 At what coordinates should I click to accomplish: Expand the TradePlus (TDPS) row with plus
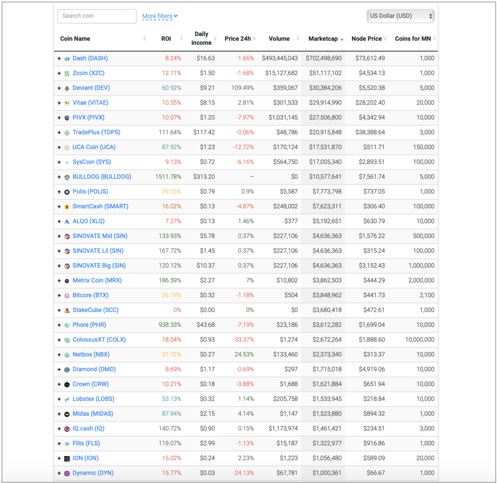59,133
